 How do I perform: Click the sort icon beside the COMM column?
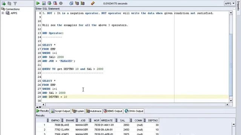pyautogui.click(x=131, y=120)
